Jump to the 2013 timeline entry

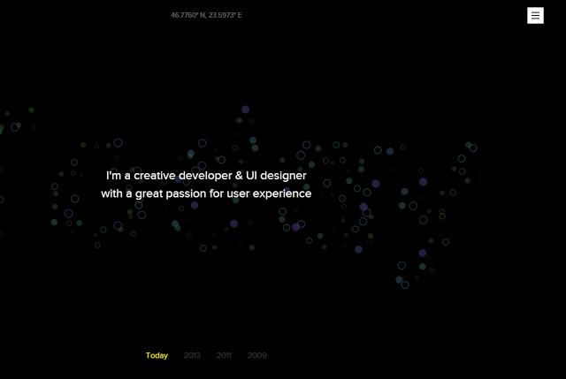[x=192, y=355]
